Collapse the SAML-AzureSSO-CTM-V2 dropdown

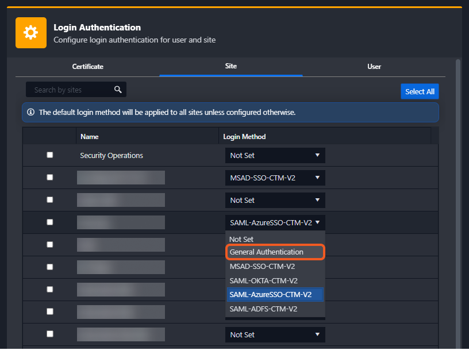[x=275, y=223]
